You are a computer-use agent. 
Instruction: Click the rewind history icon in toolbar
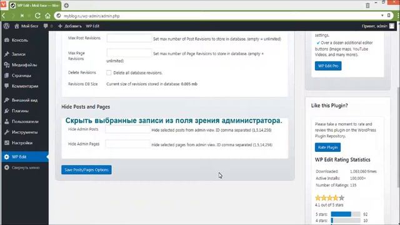(x=22, y=16)
